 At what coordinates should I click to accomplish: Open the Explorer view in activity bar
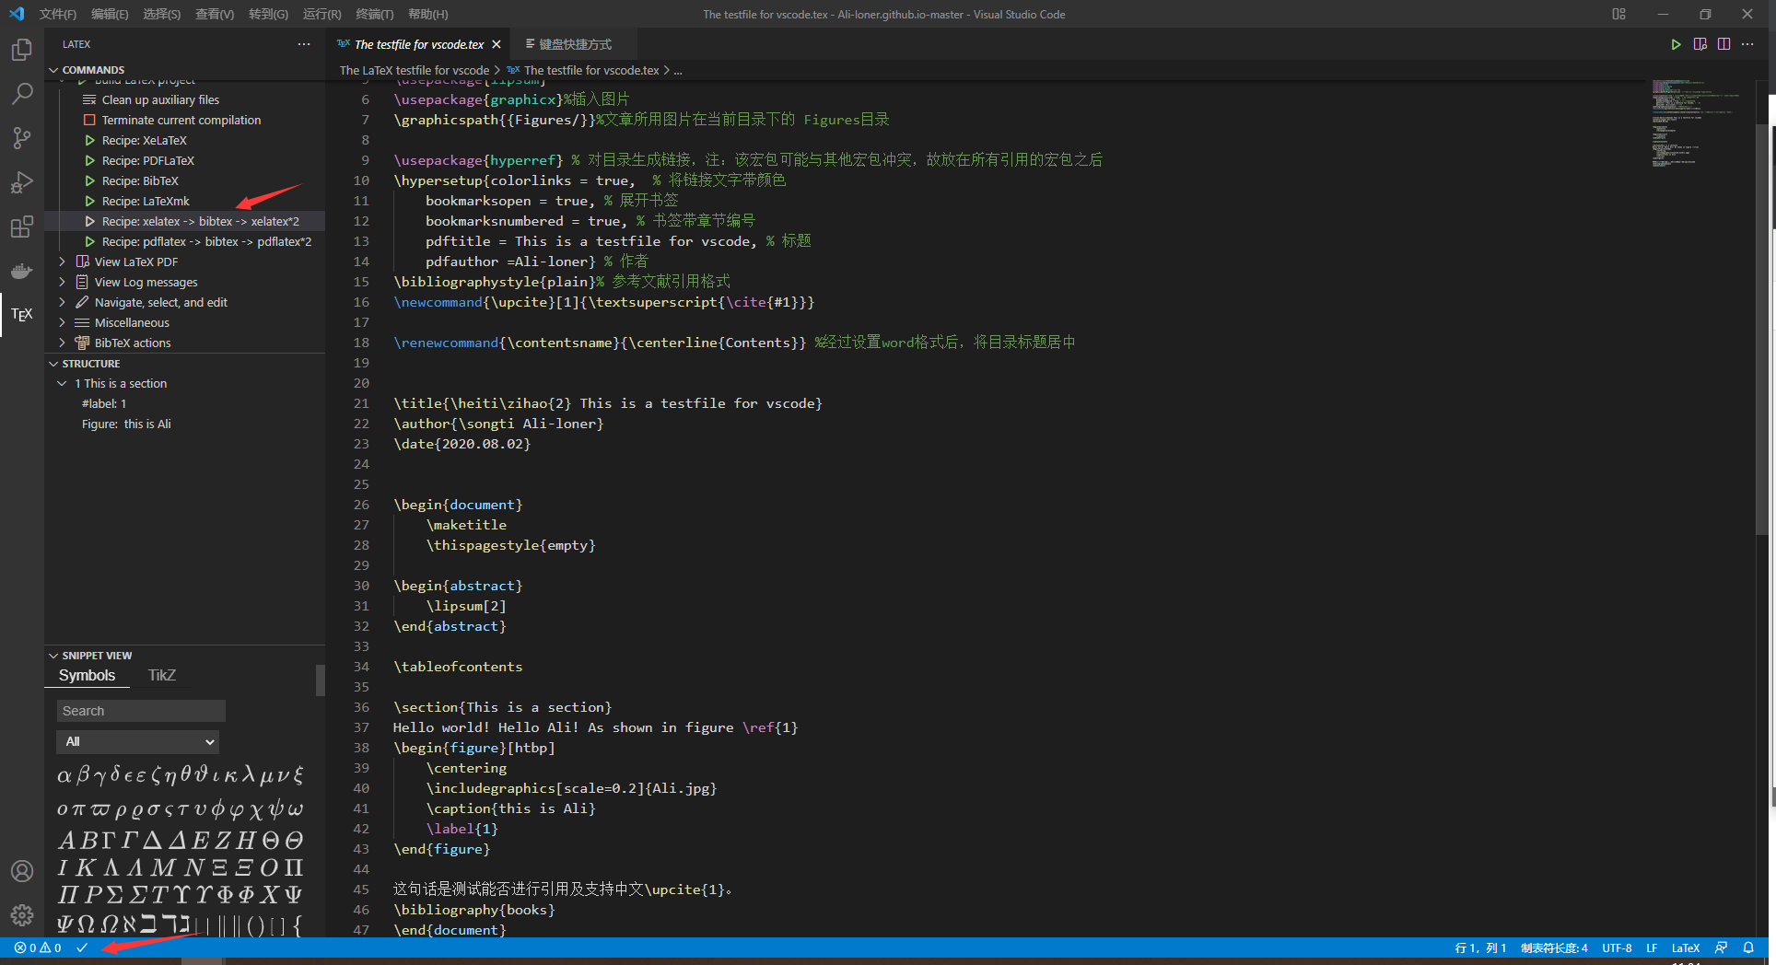tap(22, 49)
